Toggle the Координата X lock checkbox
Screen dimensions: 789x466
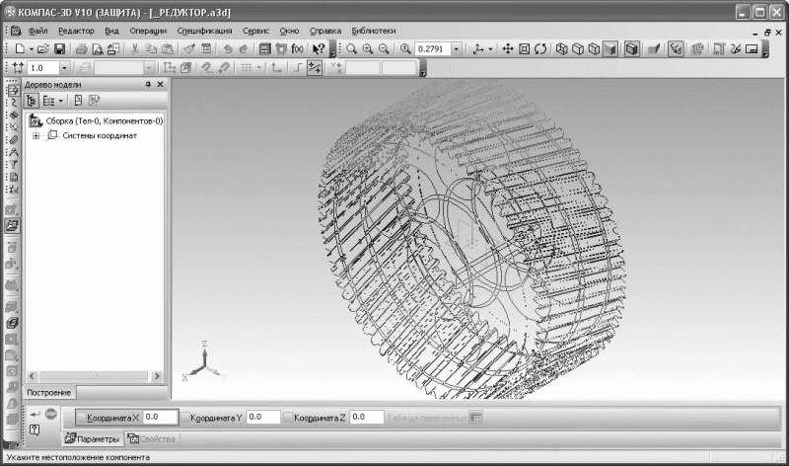pos(82,418)
